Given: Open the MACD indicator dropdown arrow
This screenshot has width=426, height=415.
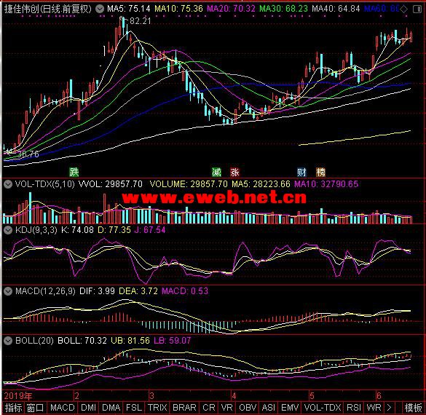Looking at the screenshot, I should pos(8,291).
